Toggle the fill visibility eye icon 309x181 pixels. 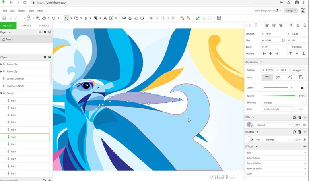[x=305, y=125]
